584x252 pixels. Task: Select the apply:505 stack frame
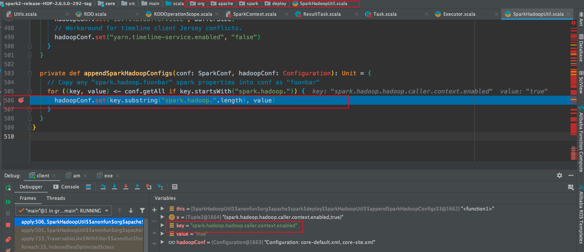click(x=79, y=230)
